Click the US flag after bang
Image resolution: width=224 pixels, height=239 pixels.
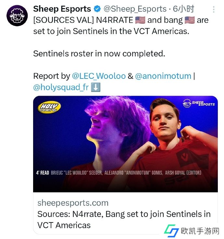190,20
